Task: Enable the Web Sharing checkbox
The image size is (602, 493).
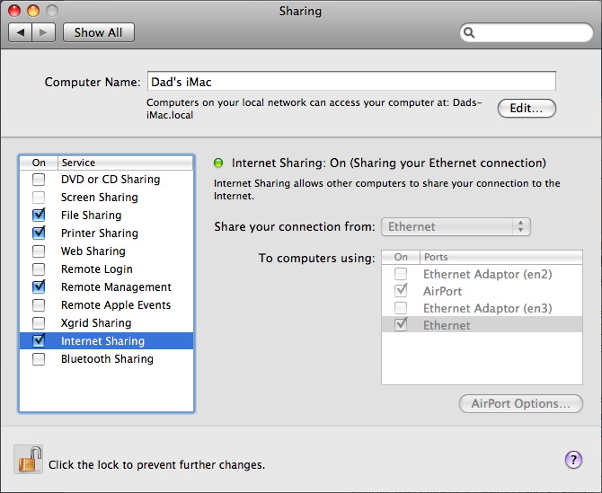Action: point(39,251)
